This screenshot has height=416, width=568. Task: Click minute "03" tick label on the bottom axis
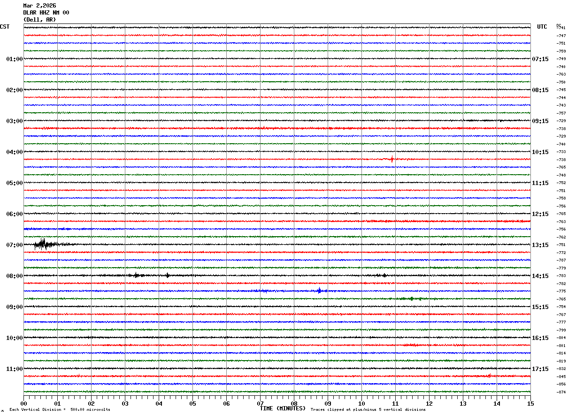[125, 403]
